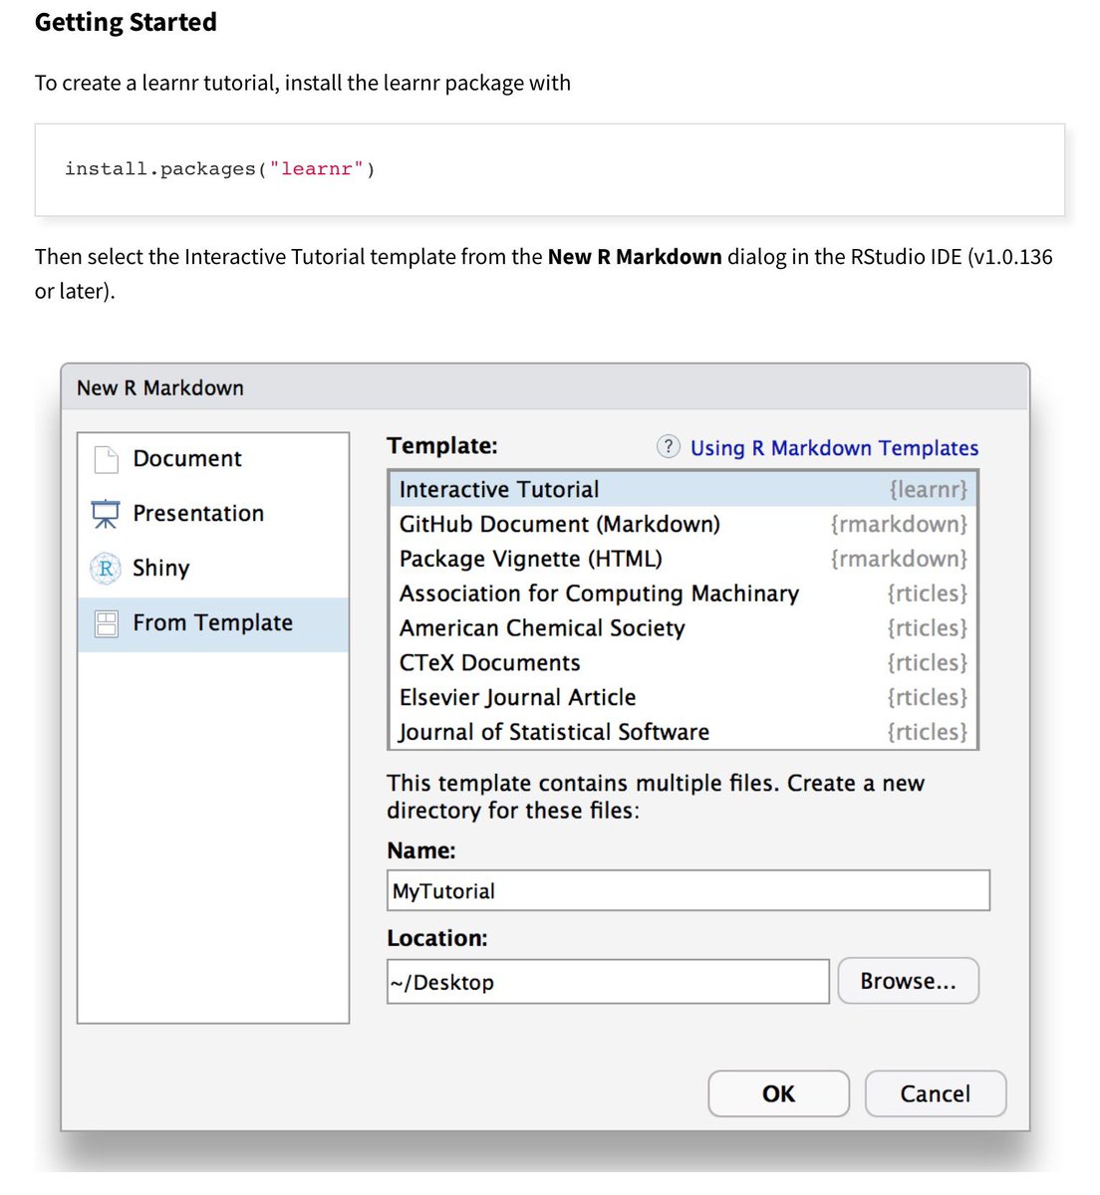The height and width of the screenshot is (1195, 1100).
Task: Click the Name field containing MyTutorial
Action: point(688,890)
